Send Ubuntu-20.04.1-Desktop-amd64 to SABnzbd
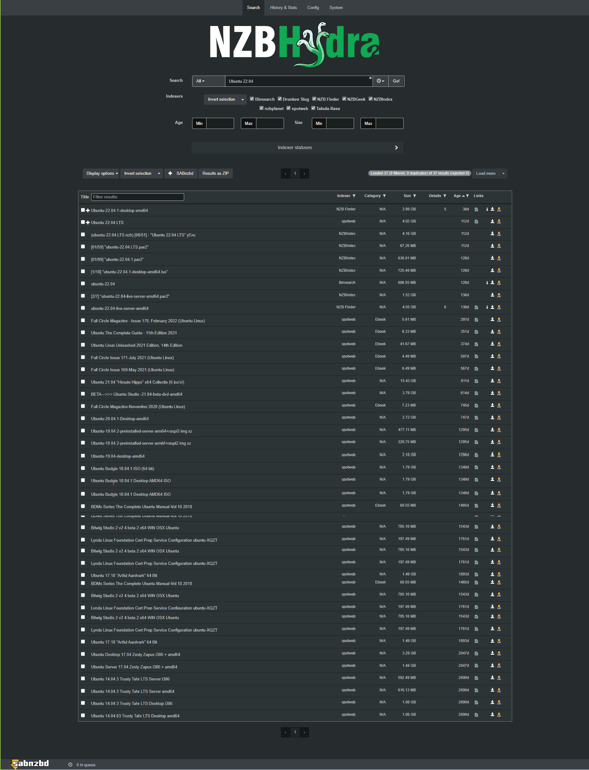 tap(499, 417)
